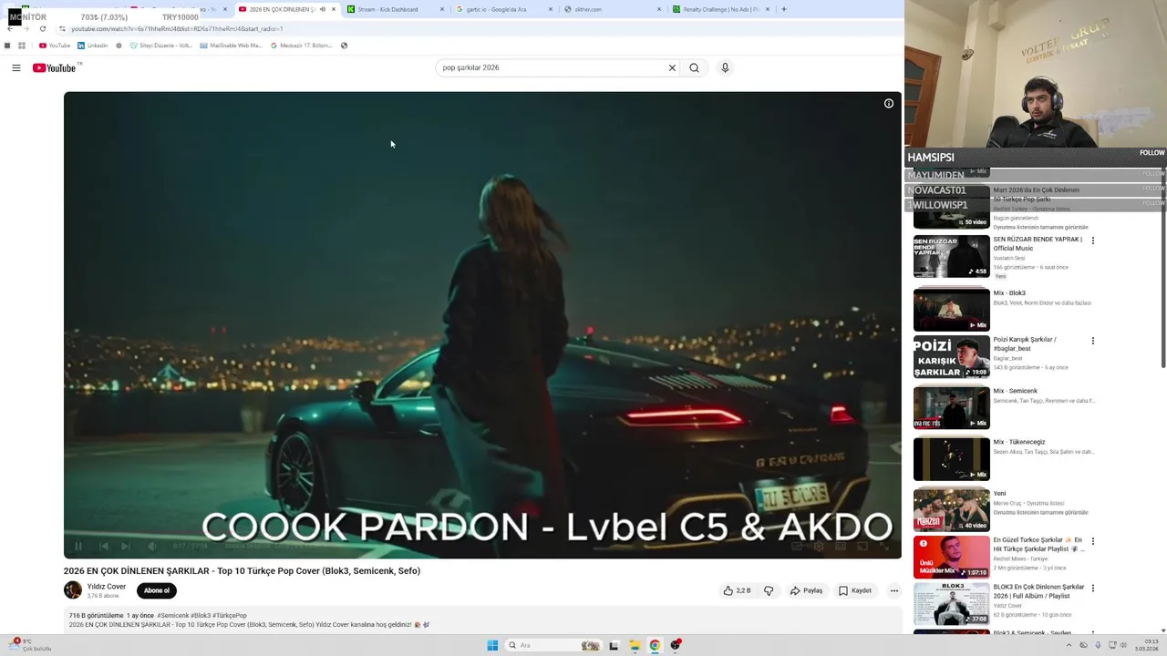Open the Yıldız Cover channel name link

pos(107,587)
